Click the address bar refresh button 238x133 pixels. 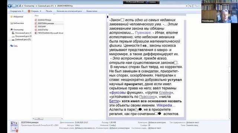[190, 6]
